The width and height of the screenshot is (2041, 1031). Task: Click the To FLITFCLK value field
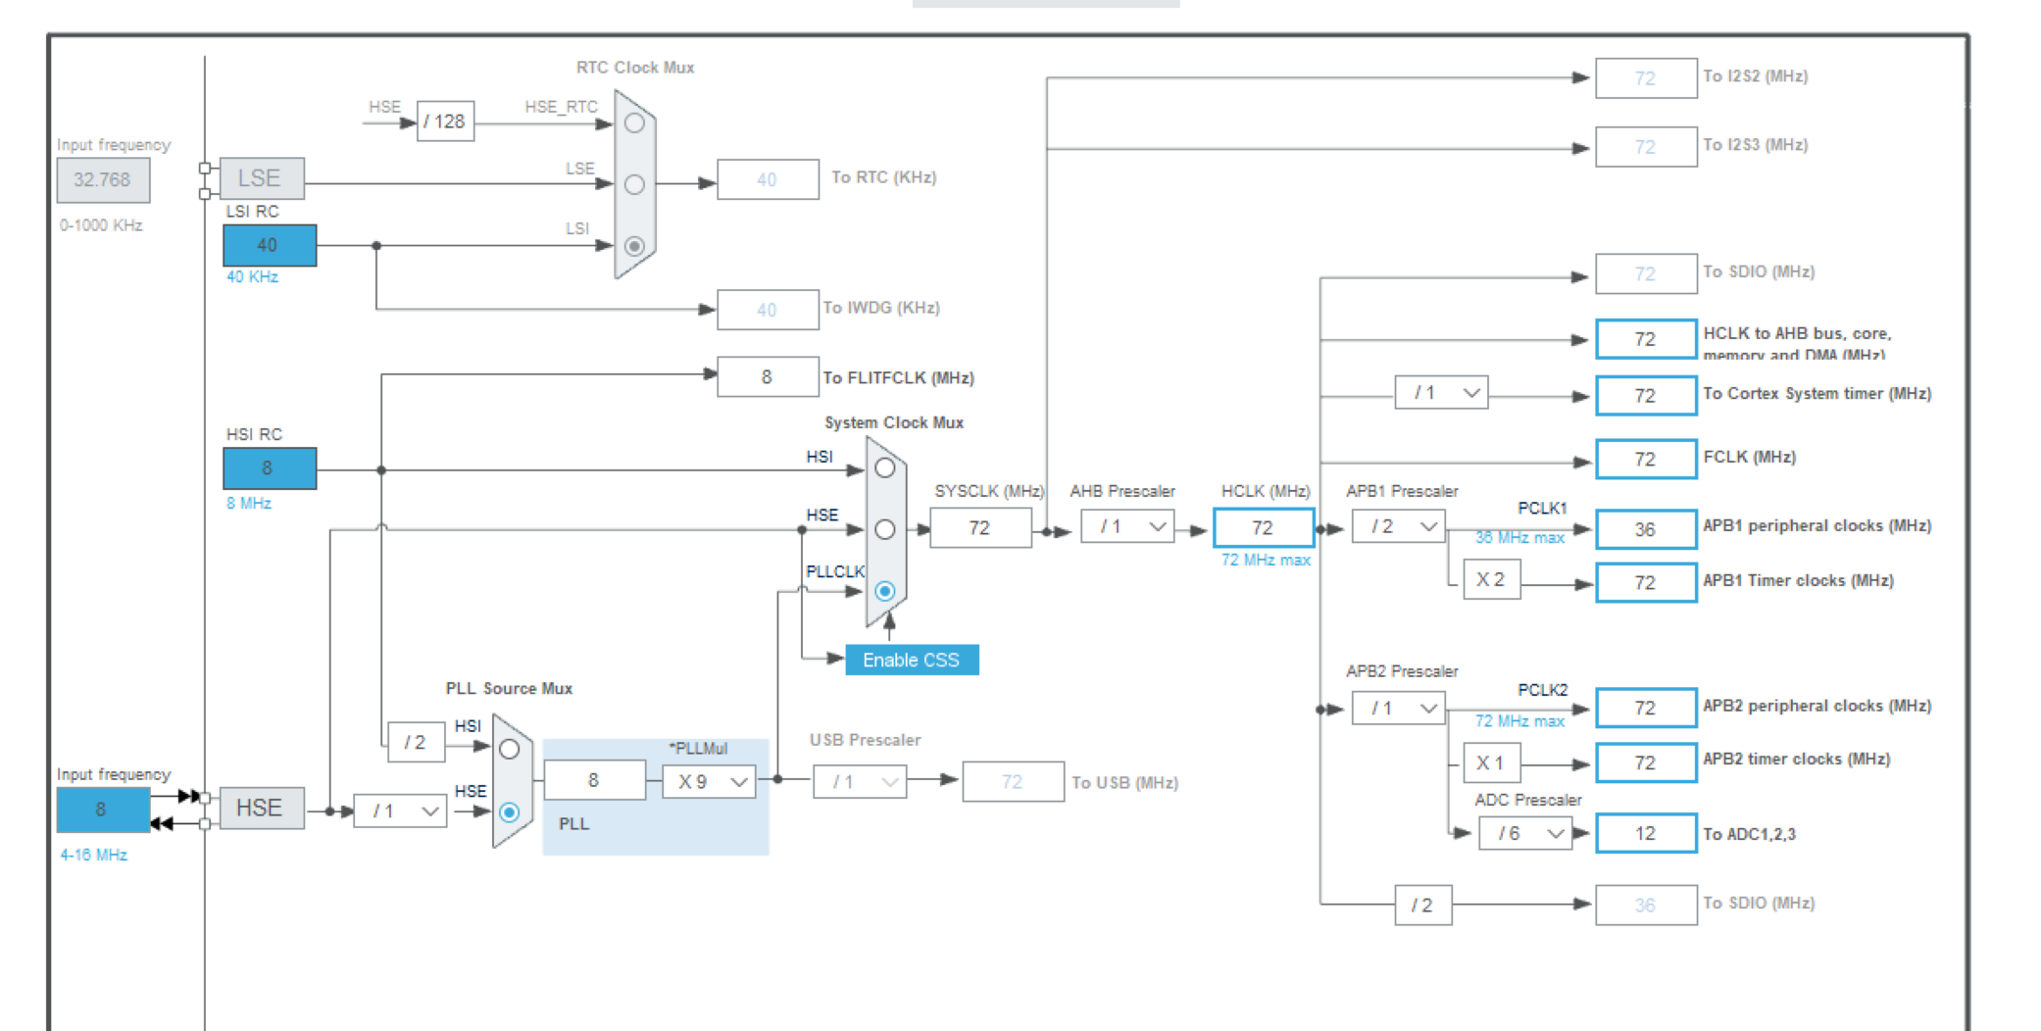pyautogui.click(x=768, y=377)
